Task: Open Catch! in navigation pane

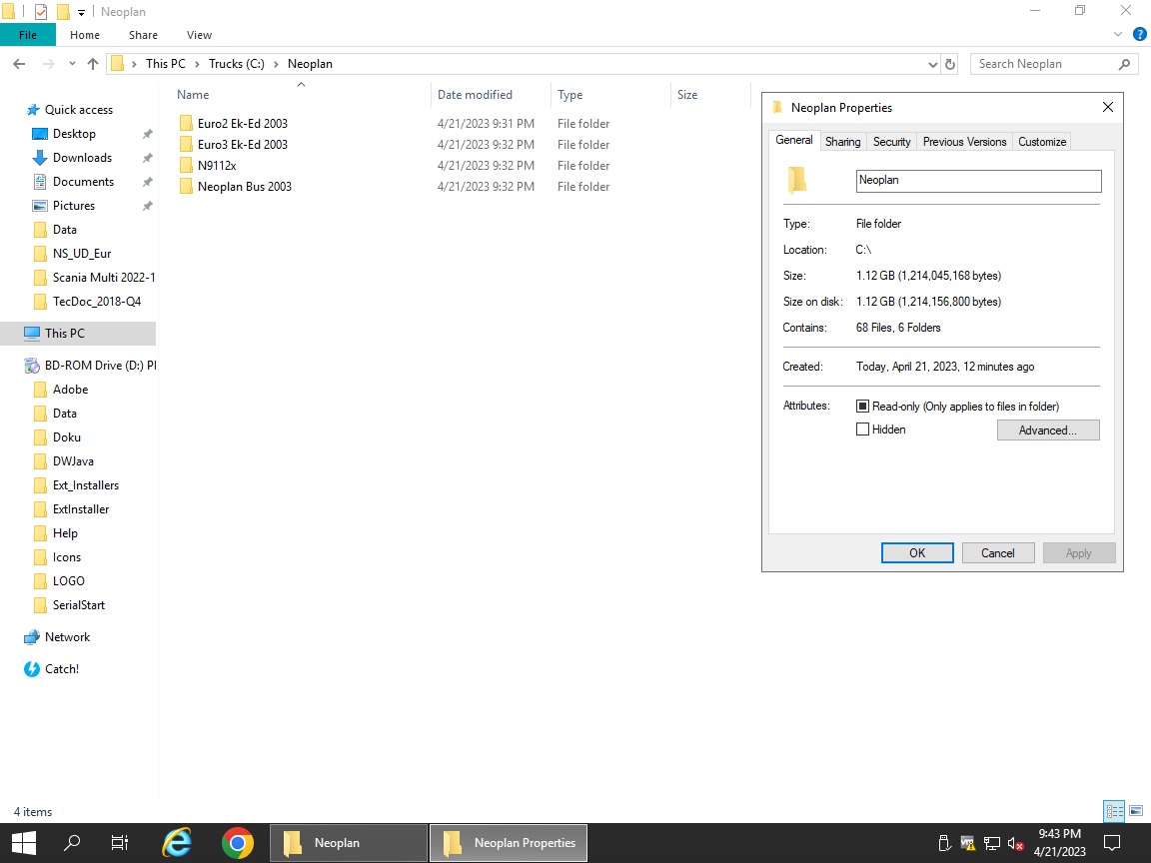Action: pyautogui.click(x=62, y=668)
